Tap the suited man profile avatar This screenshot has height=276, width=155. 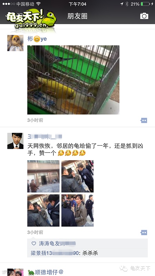(15, 141)
